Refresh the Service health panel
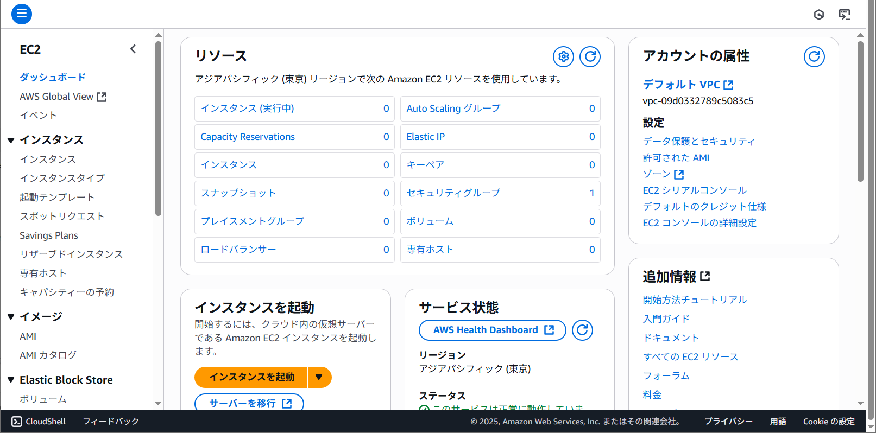 [582, 330]
